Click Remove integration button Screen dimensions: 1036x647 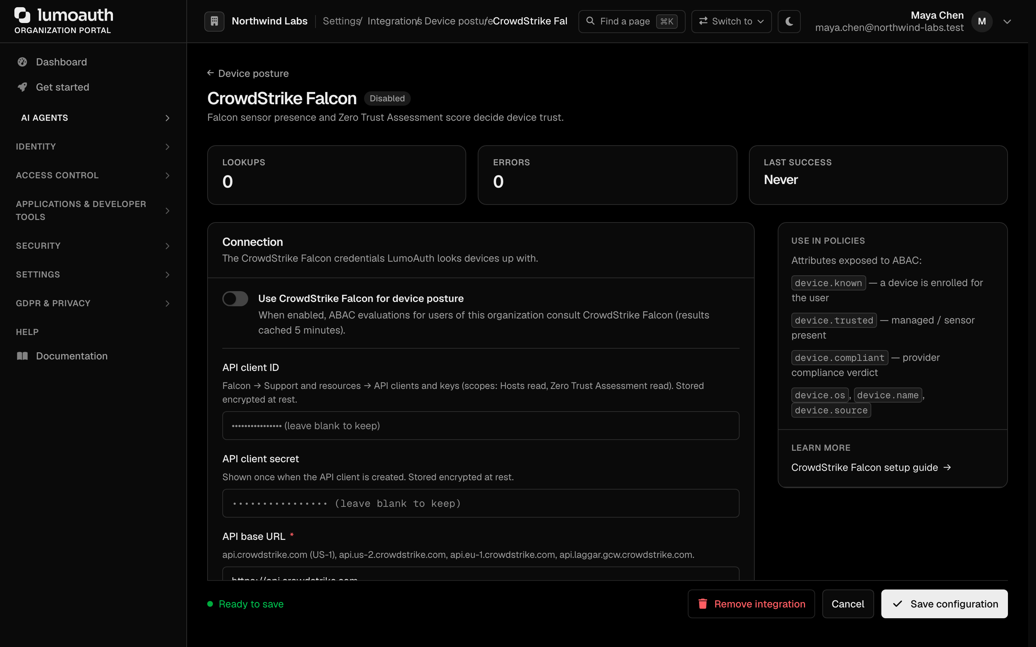pos(751,604)
